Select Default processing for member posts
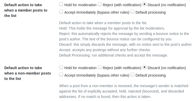Screen dimensions: 195x101 point(132,12)
